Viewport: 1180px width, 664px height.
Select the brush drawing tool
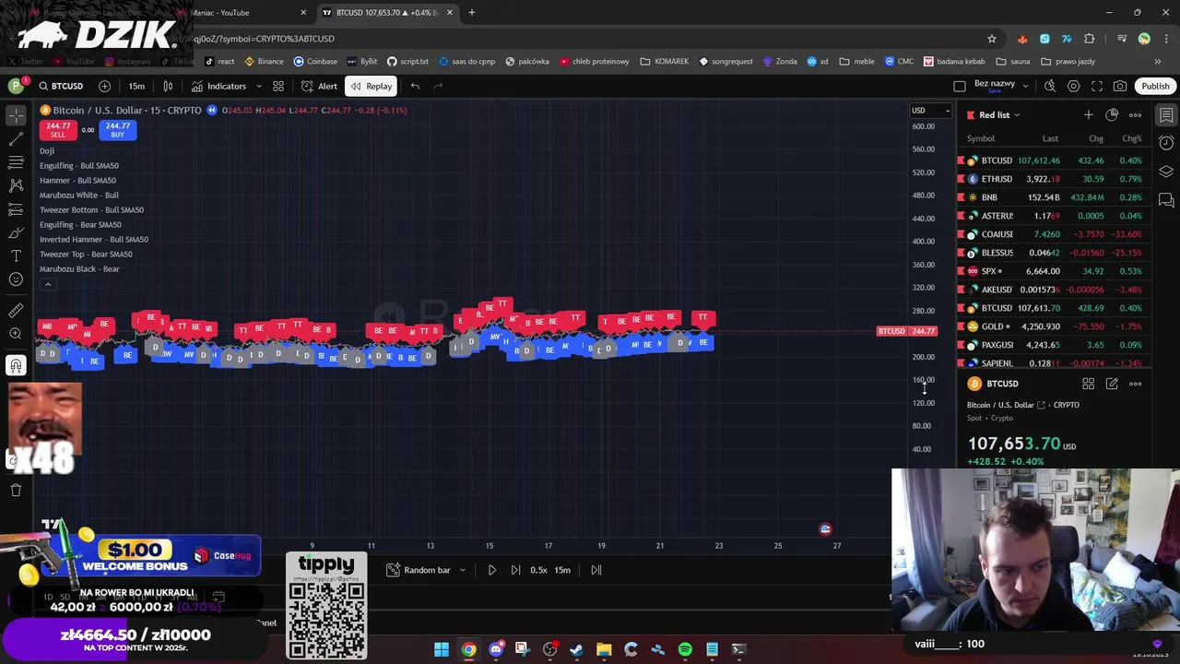(16, 232)
